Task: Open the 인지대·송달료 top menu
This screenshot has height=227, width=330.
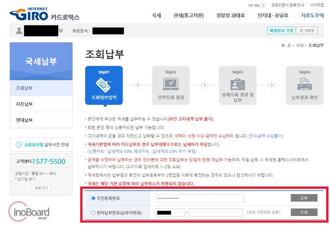Action: pos(273,16)
